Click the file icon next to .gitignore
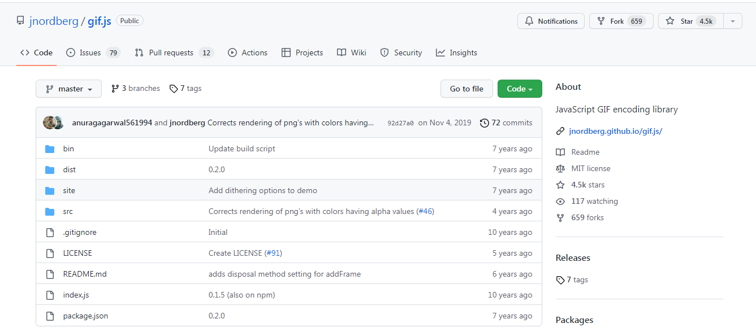The width and height of the screenshot is (756, 332). tap(50, 233)
